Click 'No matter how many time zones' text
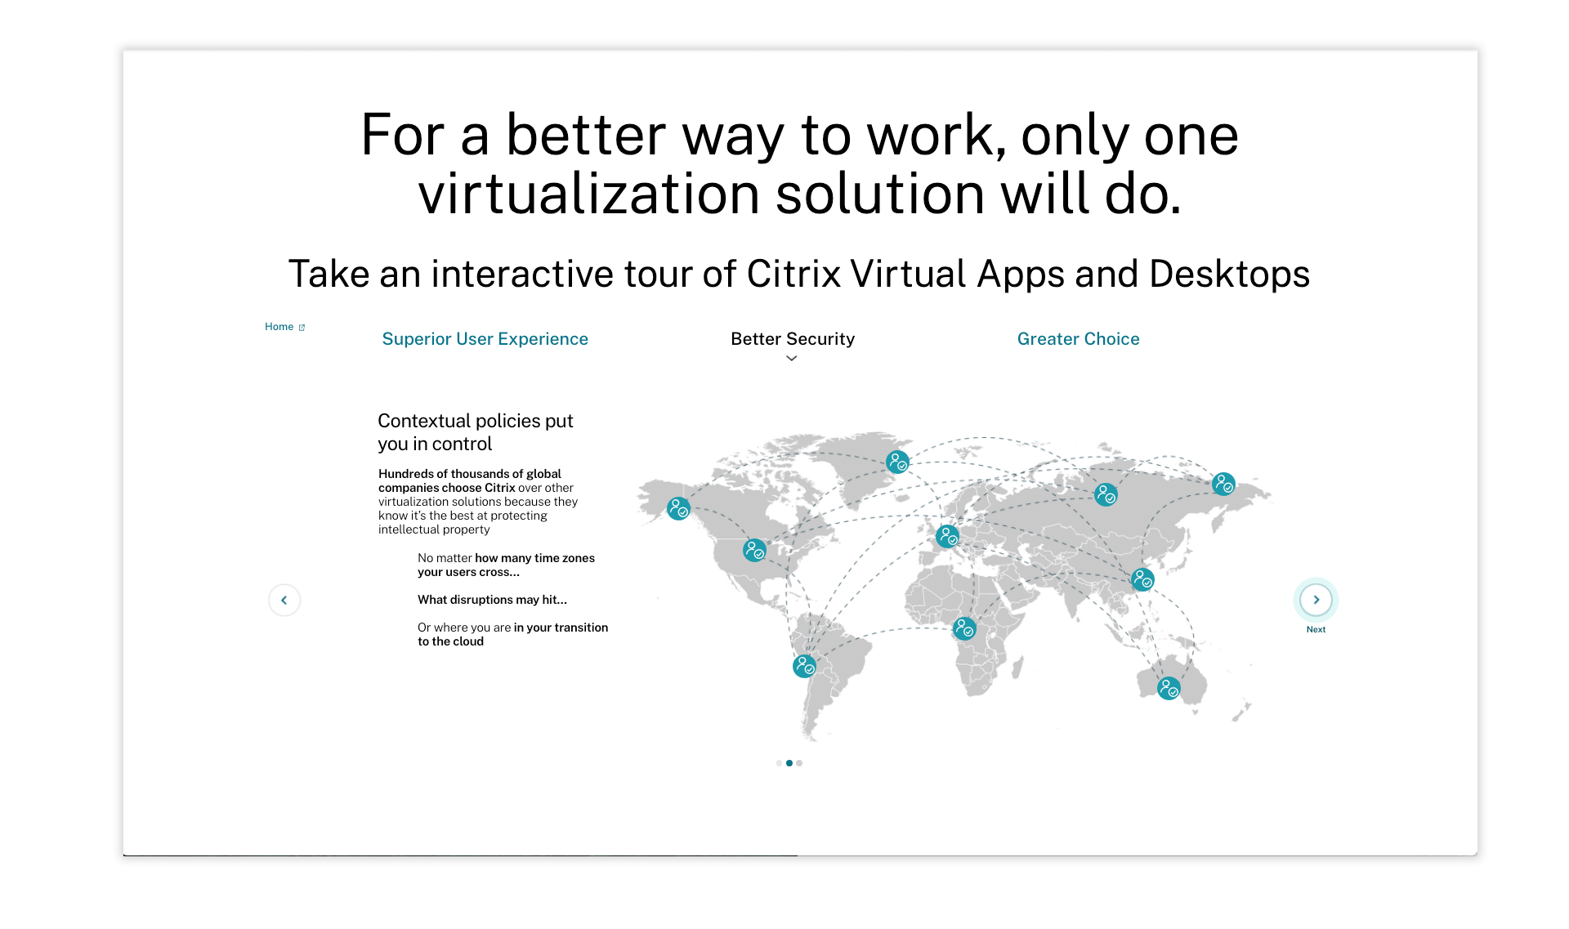This screenshot has height=929, width=1569. [506, 565]
